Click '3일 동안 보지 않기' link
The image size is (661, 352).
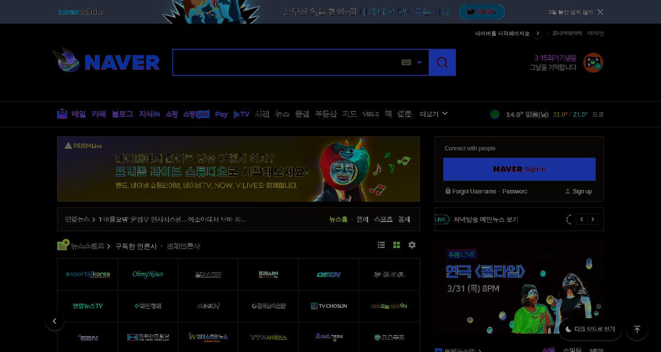click(x=570, y=12)
